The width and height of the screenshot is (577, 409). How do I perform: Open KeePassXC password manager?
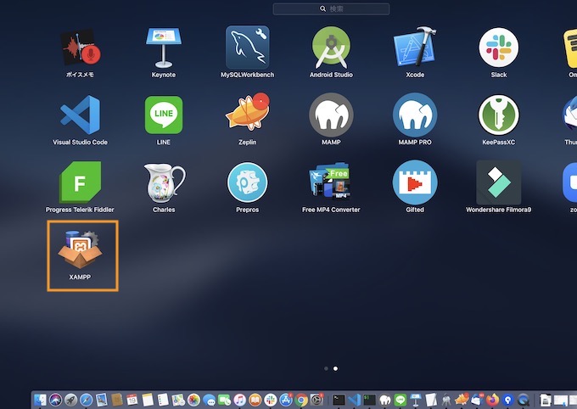[499, 115]
